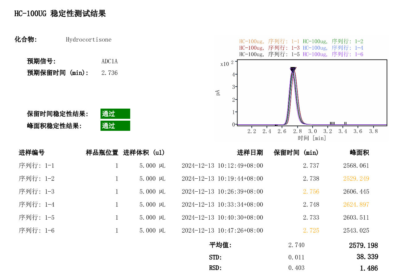The image size is (402, 278).
Task: Select table row 序列行: 1-4
Action: click(x=194, y=205)
